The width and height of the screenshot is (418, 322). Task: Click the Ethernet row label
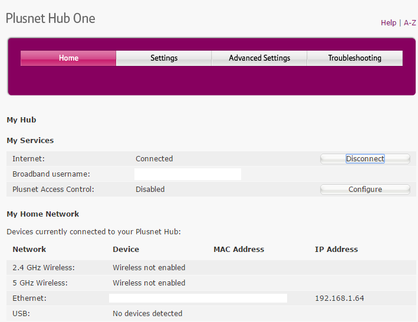[x=29, y=298]
